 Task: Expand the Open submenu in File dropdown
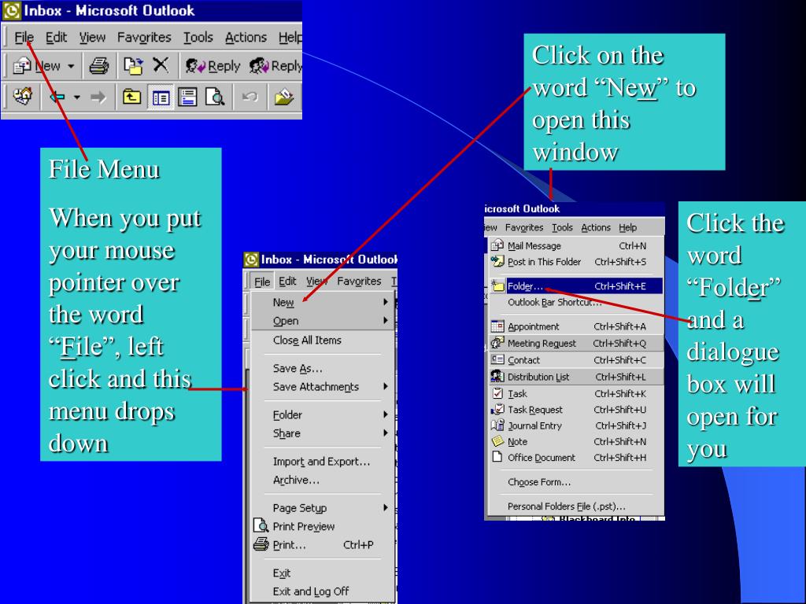[324, 321]
